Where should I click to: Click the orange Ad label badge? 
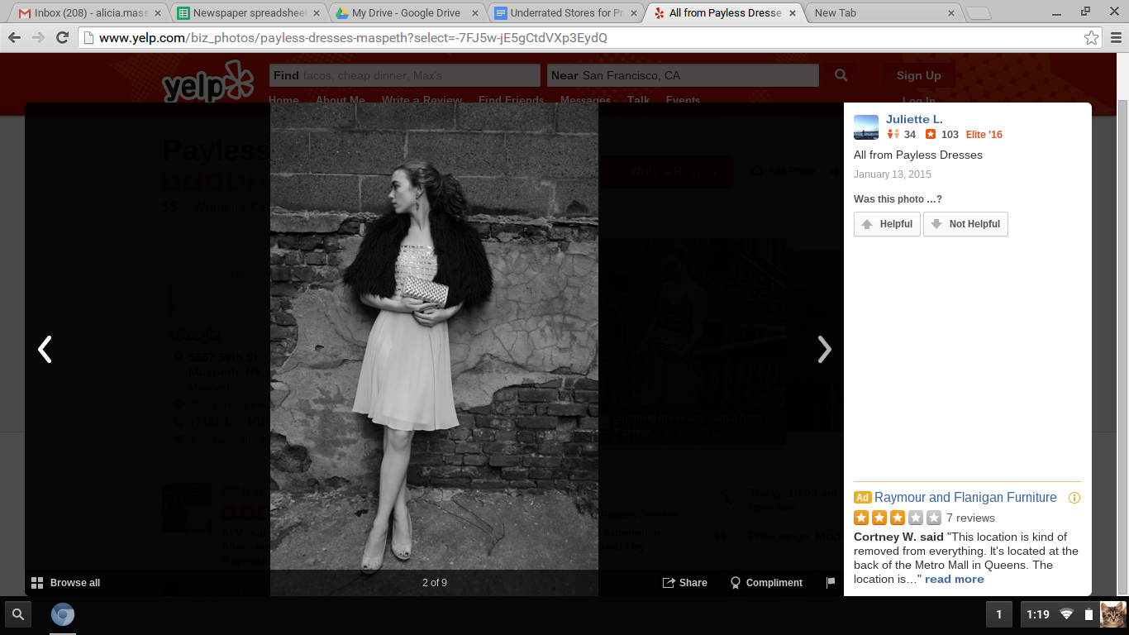862,498
